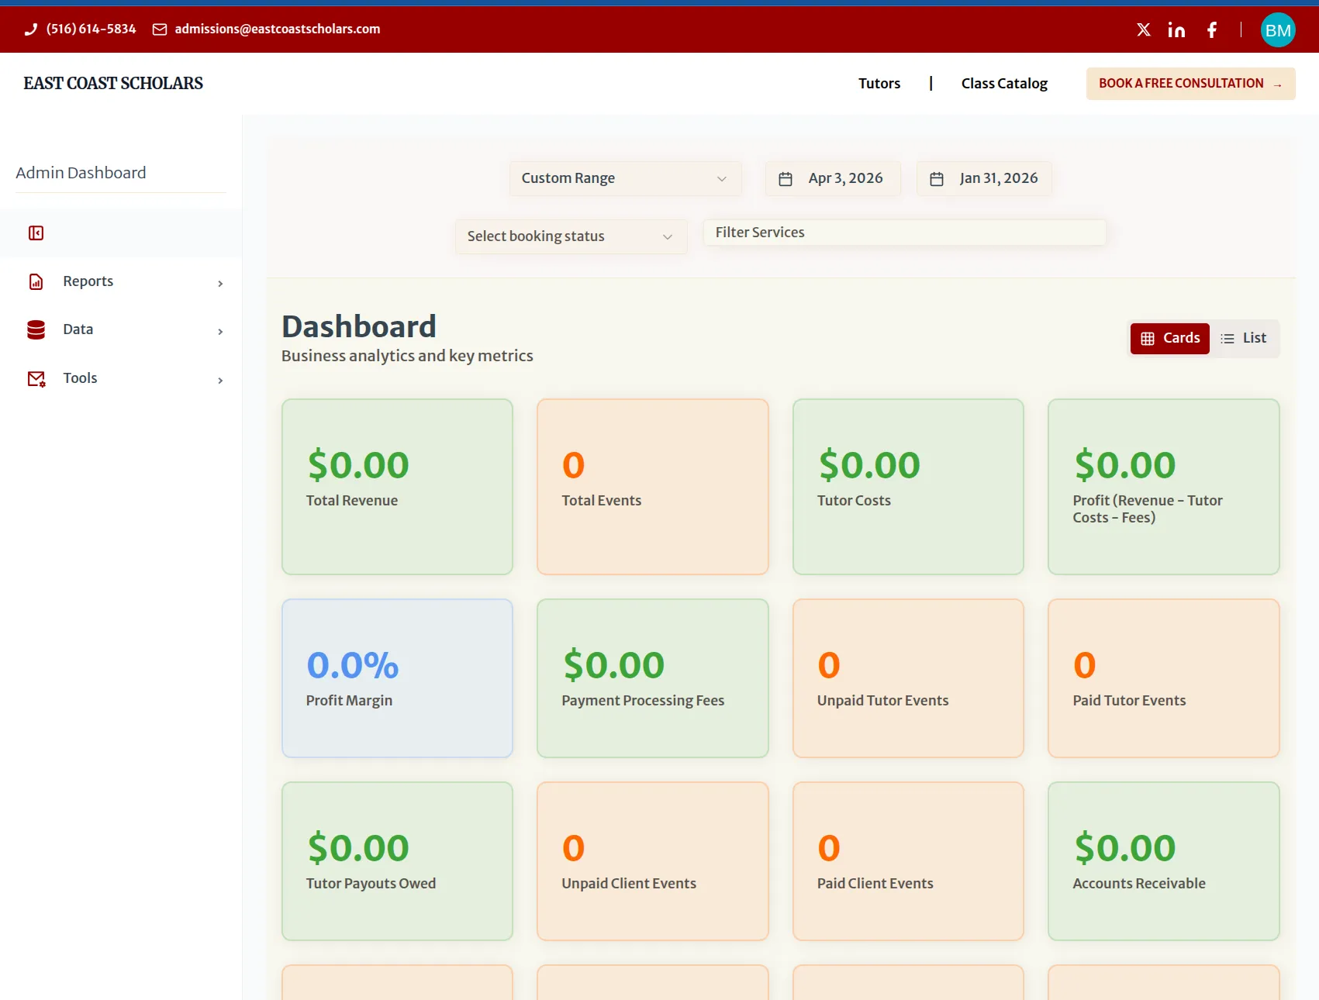Open the LinkedIn social icon
Viewport: 1319px width, 1000px height.
coord(1176,29)
